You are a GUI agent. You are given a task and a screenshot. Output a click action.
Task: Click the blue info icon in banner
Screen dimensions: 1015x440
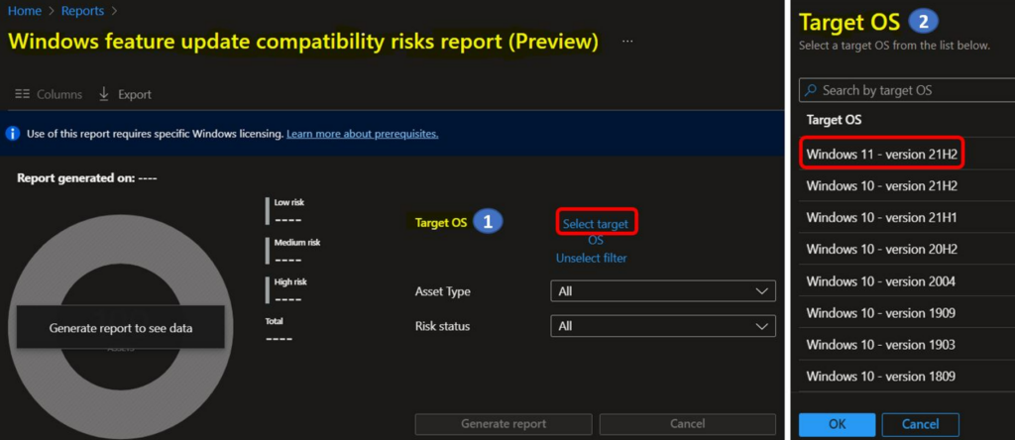(12, 134)
